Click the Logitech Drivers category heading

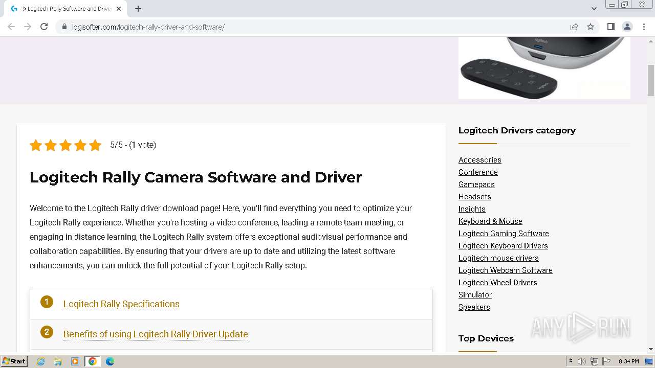point(517,130)
